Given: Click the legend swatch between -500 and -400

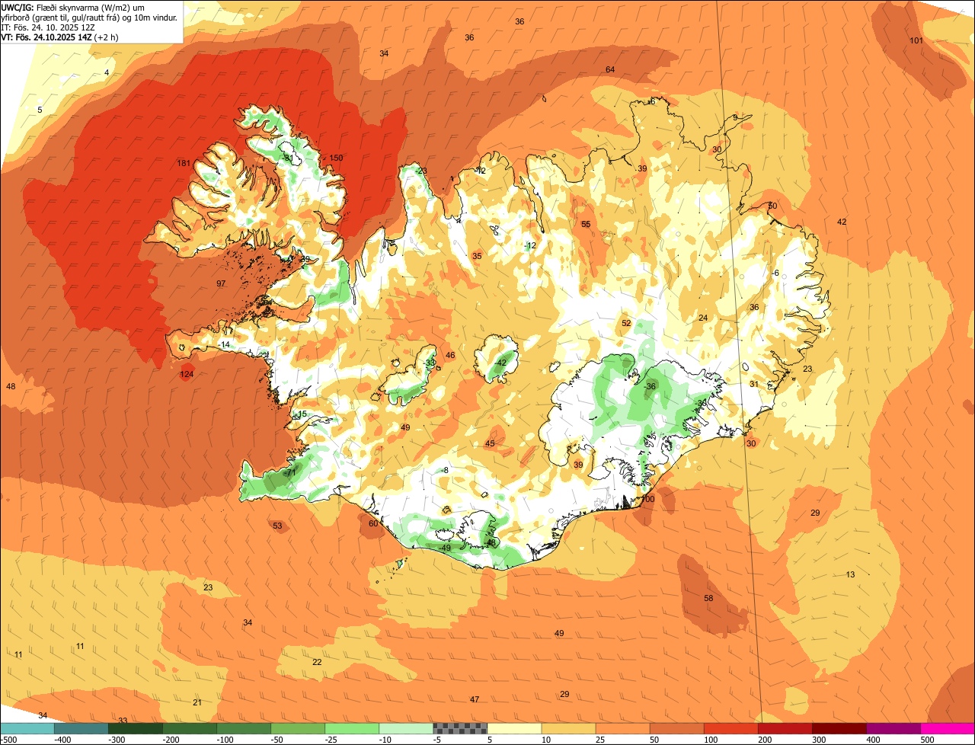Looking at the screenshot, I should tap(27, 728).
